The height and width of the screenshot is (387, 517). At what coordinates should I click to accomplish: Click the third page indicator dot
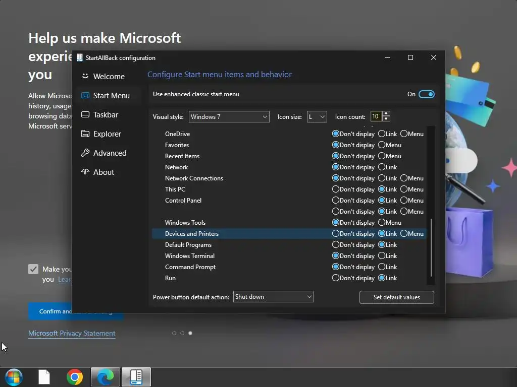[x=190, y=333]
